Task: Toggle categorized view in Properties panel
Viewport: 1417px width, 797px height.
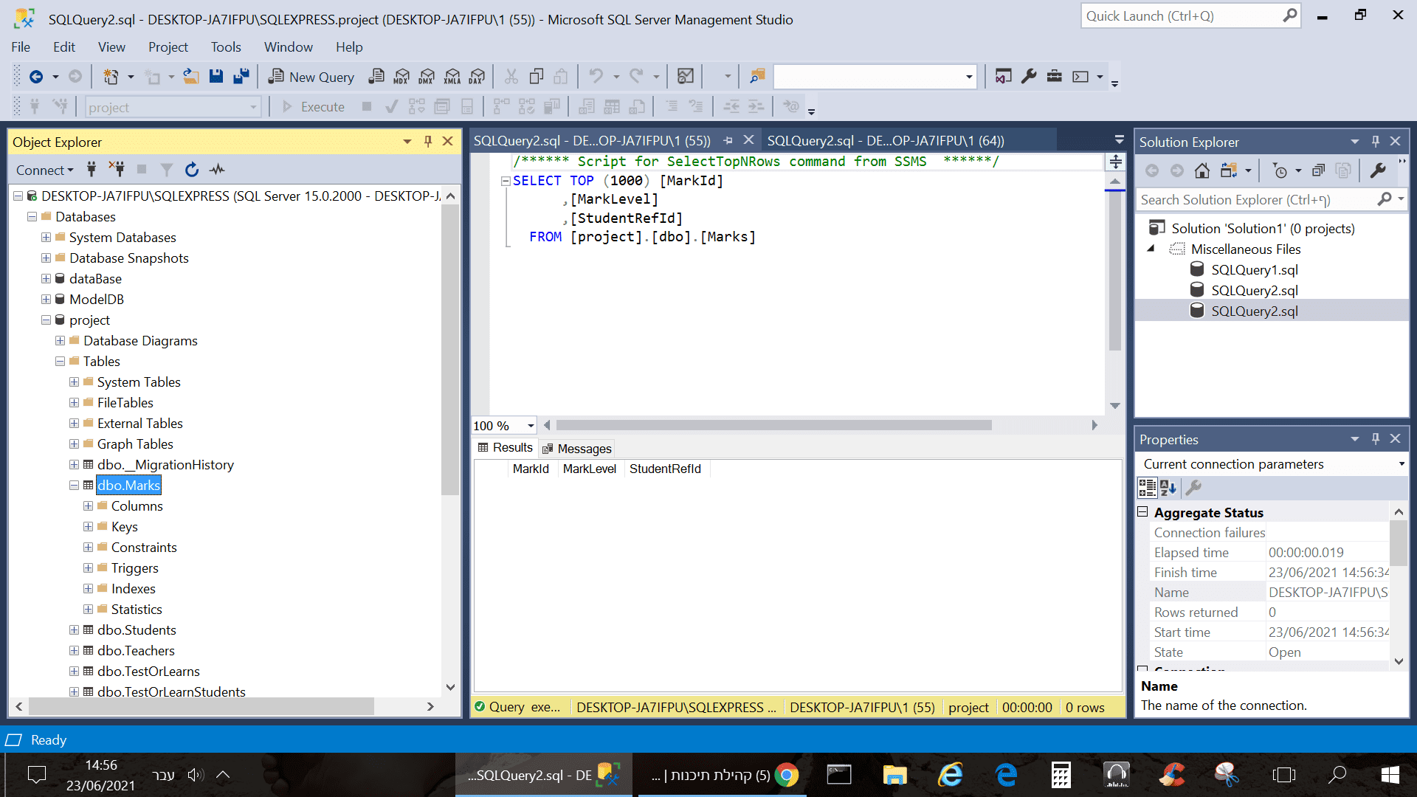Action: pos(1147,488)
